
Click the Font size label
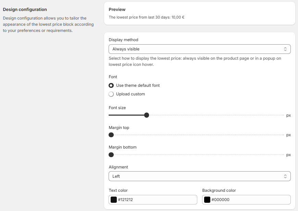pos(117,108)
